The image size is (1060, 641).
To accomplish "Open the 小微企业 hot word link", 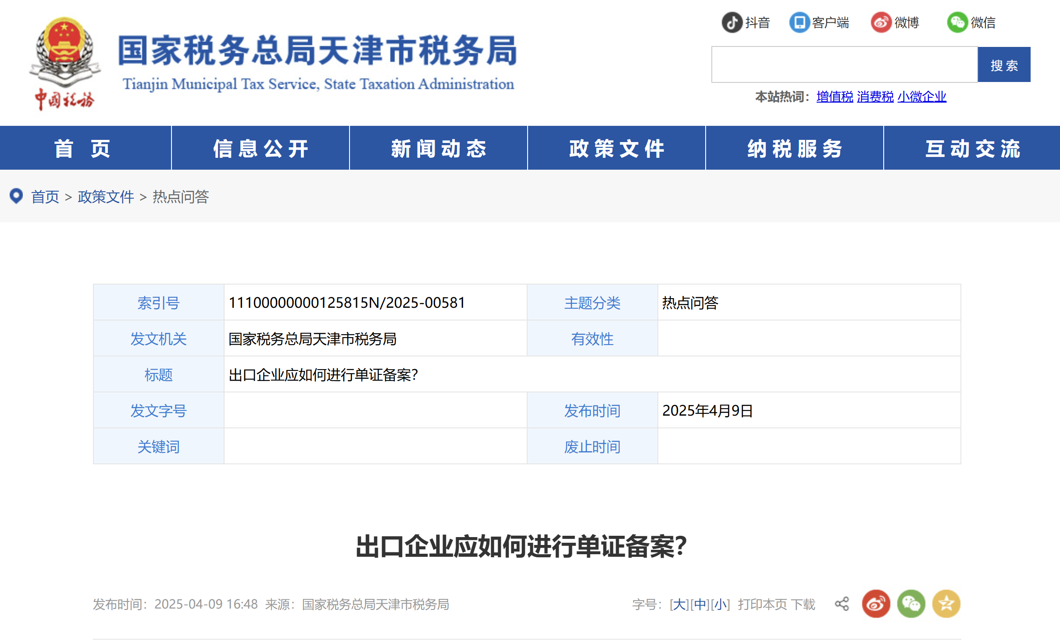I will [922, 97].
